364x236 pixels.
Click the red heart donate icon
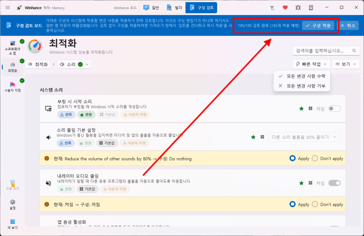pos(285,8)
